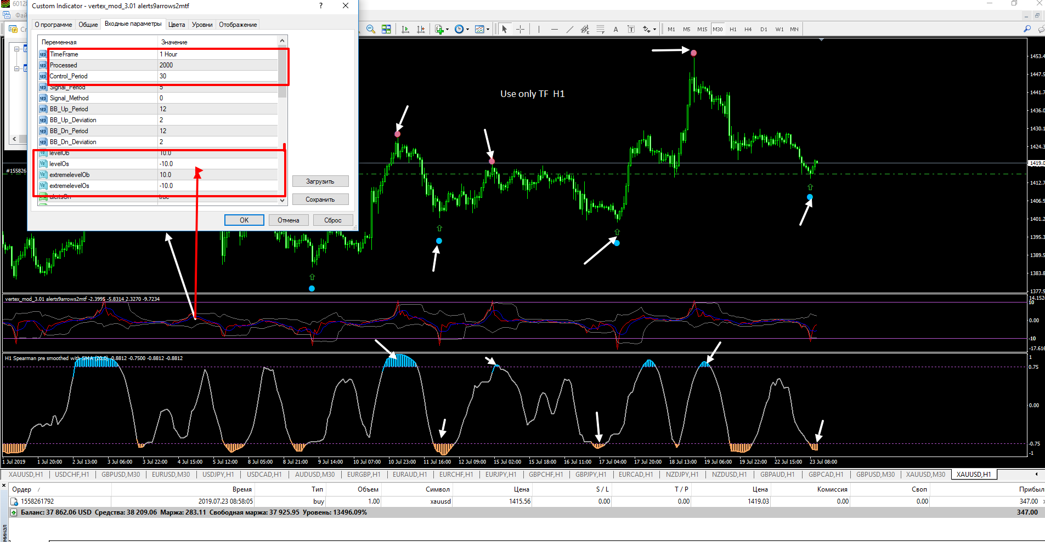
Task: Open the 'Отображение' tab
Action: coord(238,25)
